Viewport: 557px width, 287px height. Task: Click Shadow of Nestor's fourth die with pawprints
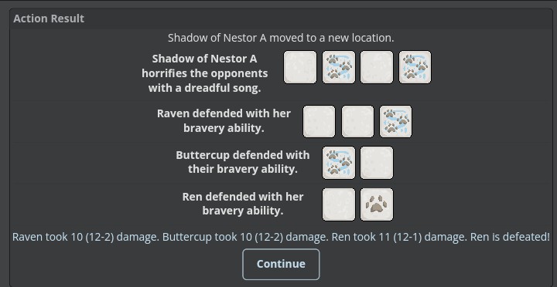click(415, 67)
